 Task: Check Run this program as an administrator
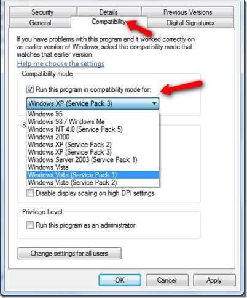pyautogui.click(x=30, y=225)
